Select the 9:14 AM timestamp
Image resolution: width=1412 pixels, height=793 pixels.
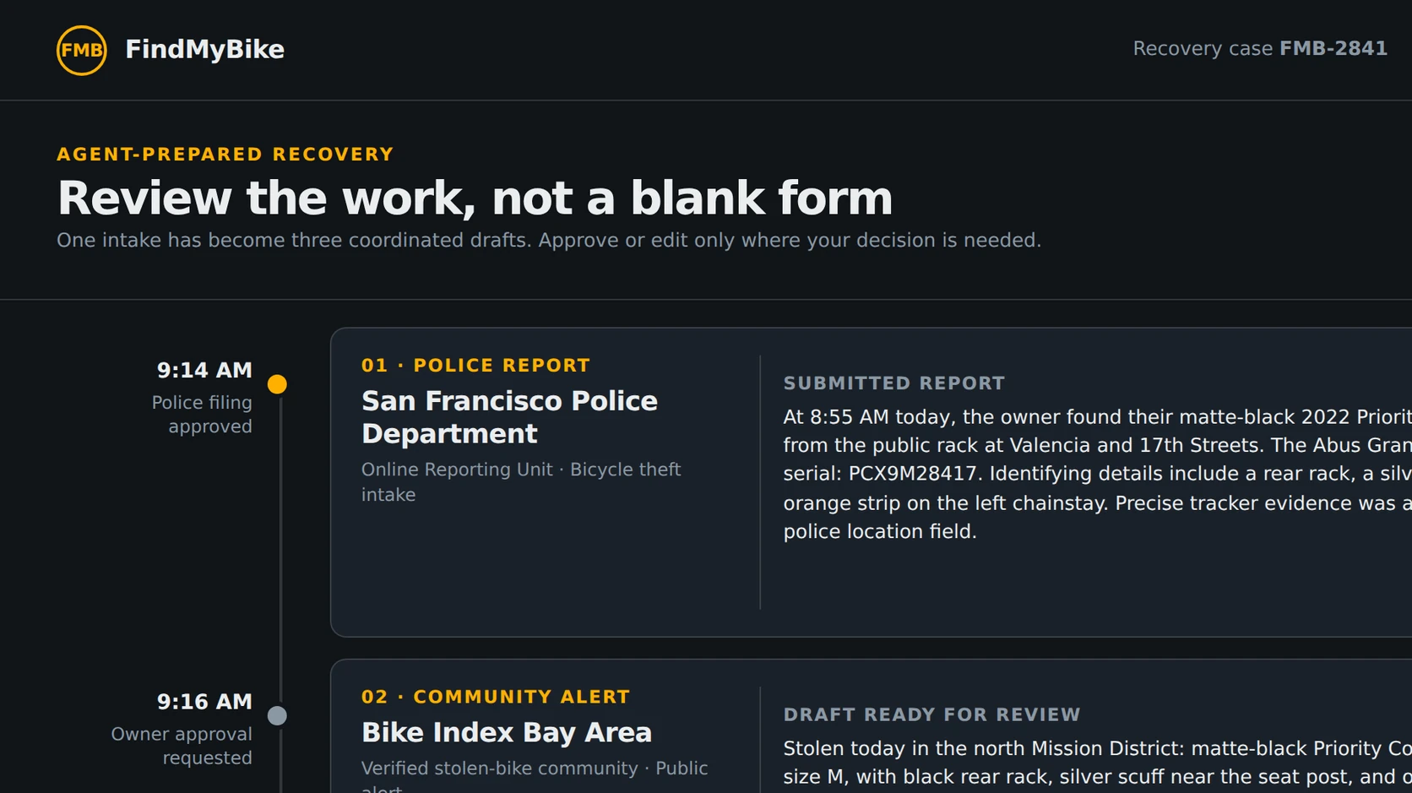[204, 370]
